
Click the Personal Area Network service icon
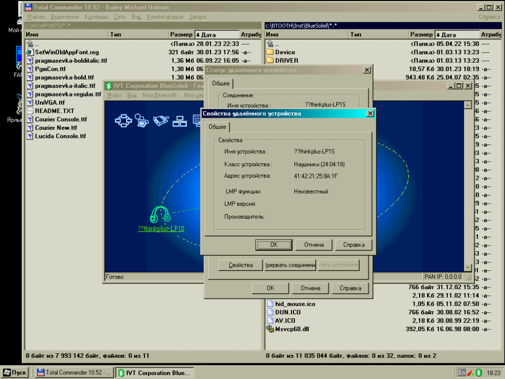(x=123, y=120)
